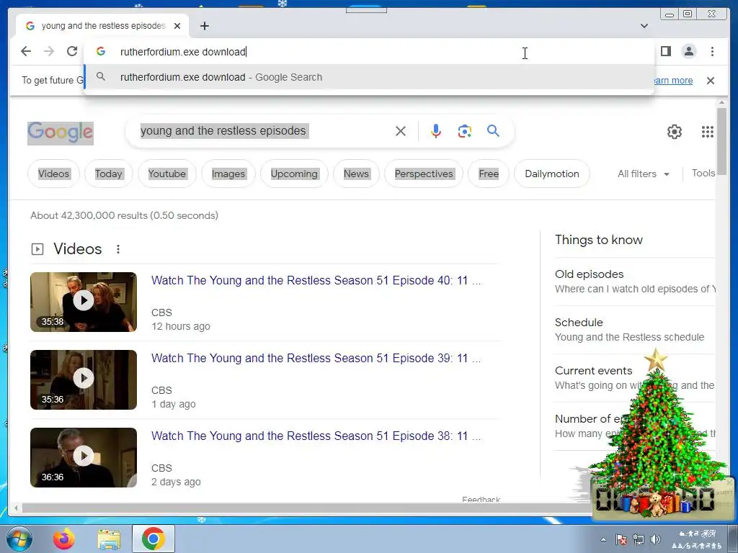Reload the current page
Viewport: 738px width, 553px height.
72,51
